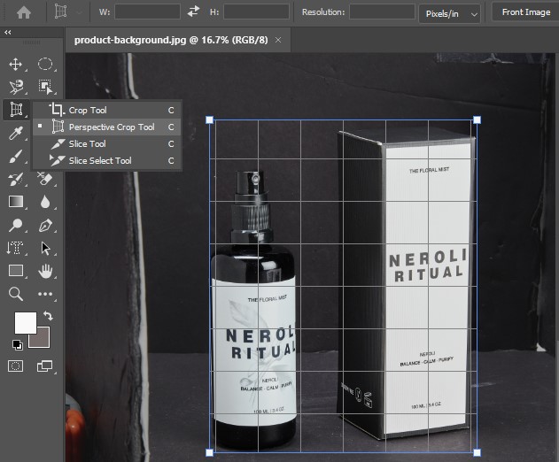Select the Pen tool
559x462 pixels.
45,225
